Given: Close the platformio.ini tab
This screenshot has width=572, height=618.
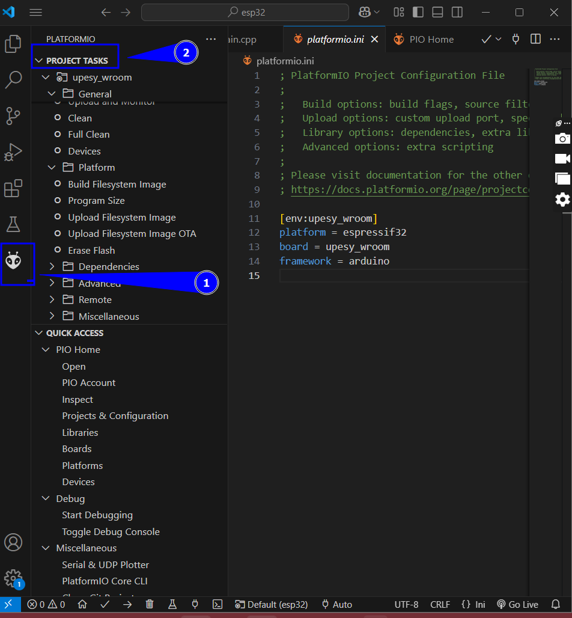Looking at the screenshot, I should [x=375, y=40].
